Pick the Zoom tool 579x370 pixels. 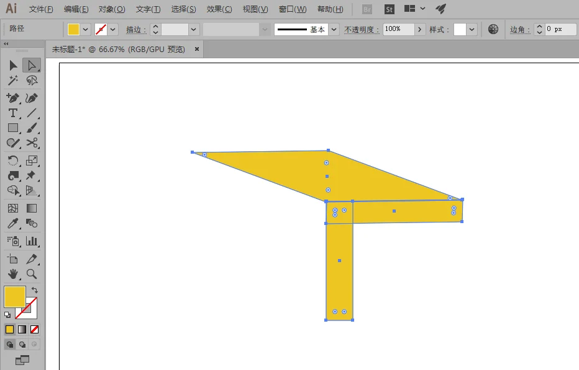pos(32,274)
